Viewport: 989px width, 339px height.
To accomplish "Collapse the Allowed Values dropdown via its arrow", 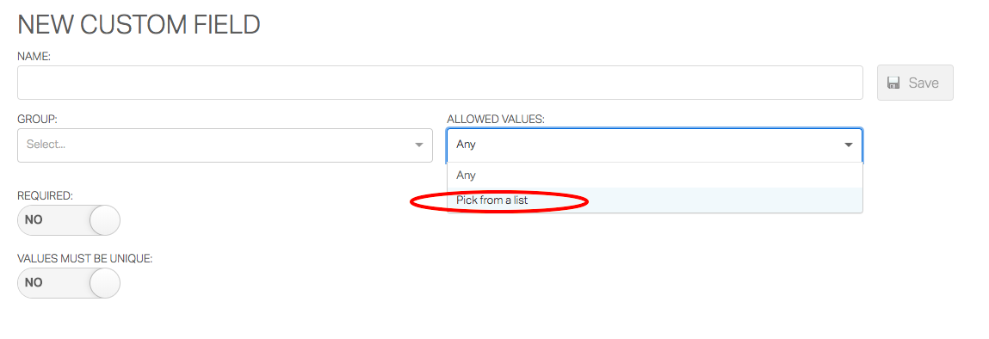I will tap(849, 145).
